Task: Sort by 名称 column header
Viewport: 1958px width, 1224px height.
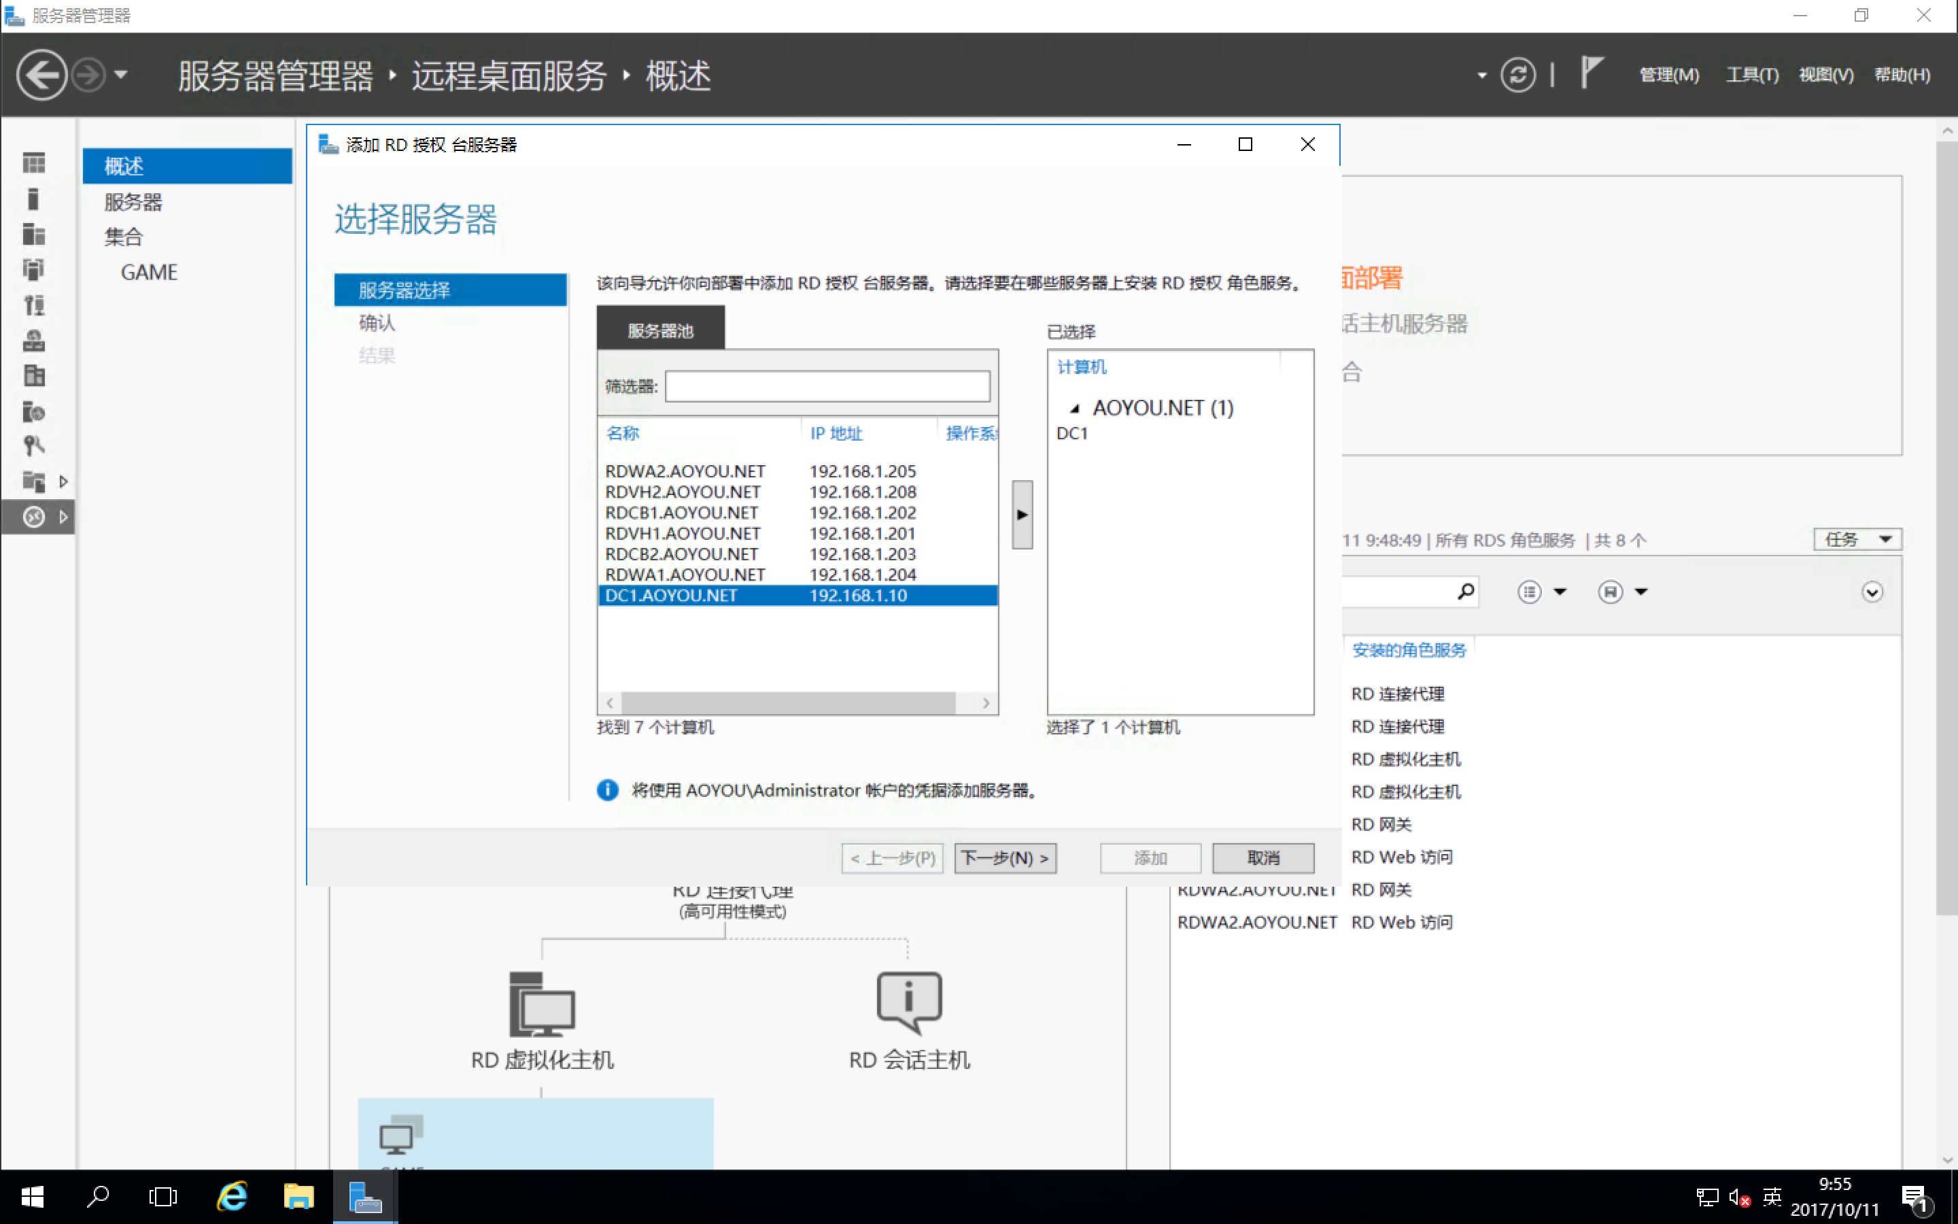Action: pos(623,433)
